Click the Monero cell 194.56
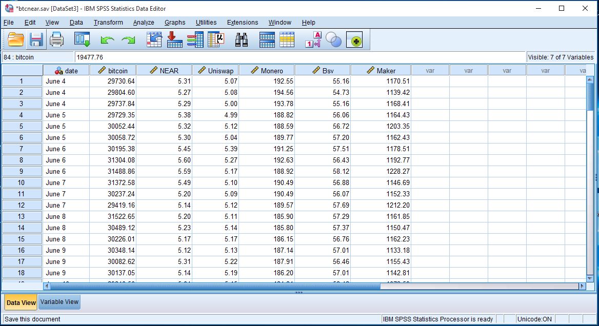599x326 pixels. (x=267, y=92)
